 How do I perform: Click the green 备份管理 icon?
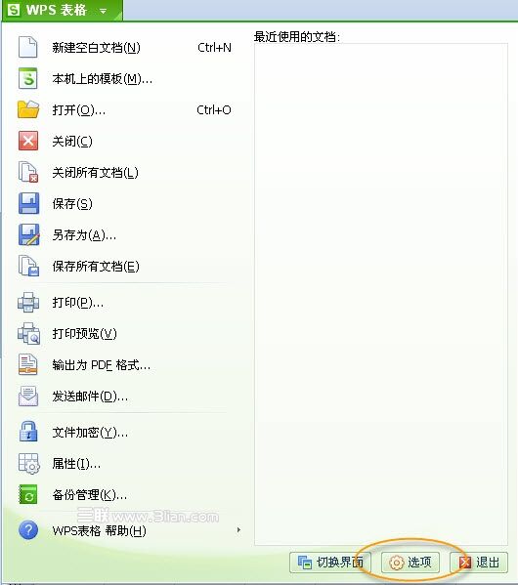pyautogui.click(x=28, y=494)
